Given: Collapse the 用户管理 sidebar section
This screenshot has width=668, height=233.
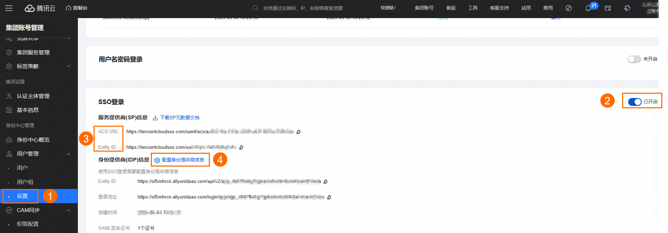Looking at the screenshot, I should click(39, 154).
